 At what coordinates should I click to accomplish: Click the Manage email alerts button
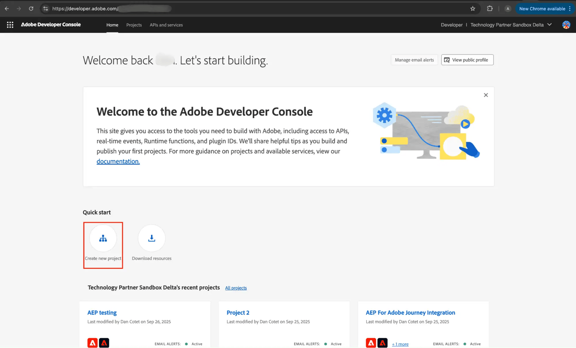coord(414,60)
